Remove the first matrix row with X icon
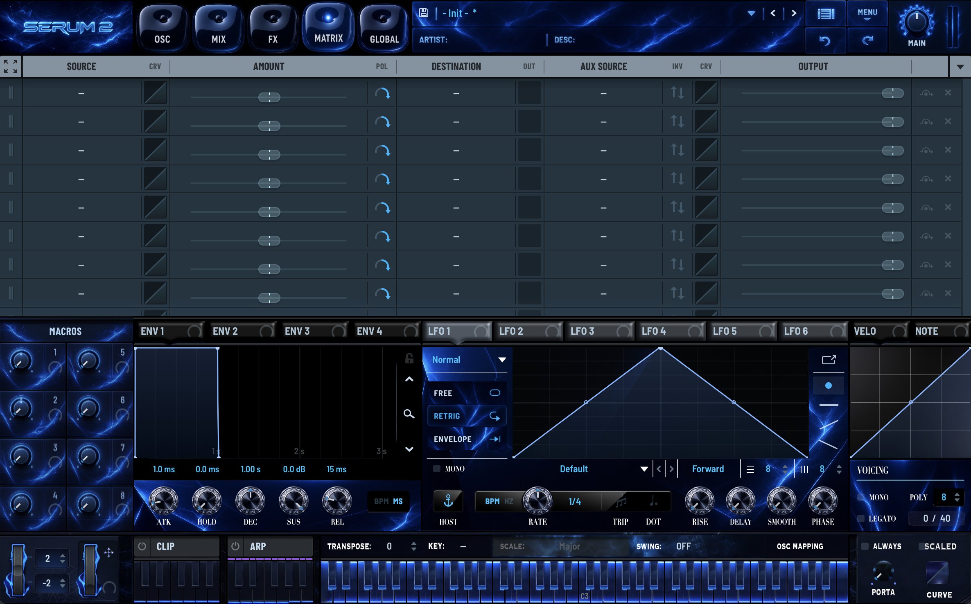This screenshot has height=604, width=971. pyautogui.click(x=948, y=93)
